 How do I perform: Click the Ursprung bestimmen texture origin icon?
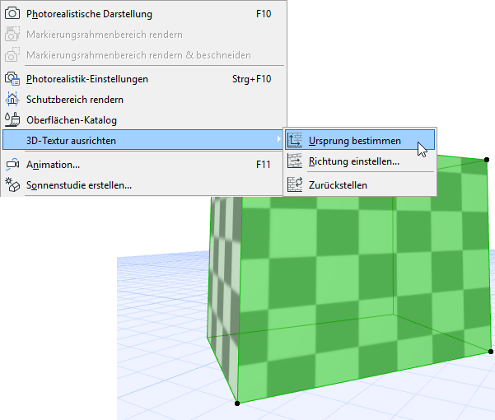295,141
